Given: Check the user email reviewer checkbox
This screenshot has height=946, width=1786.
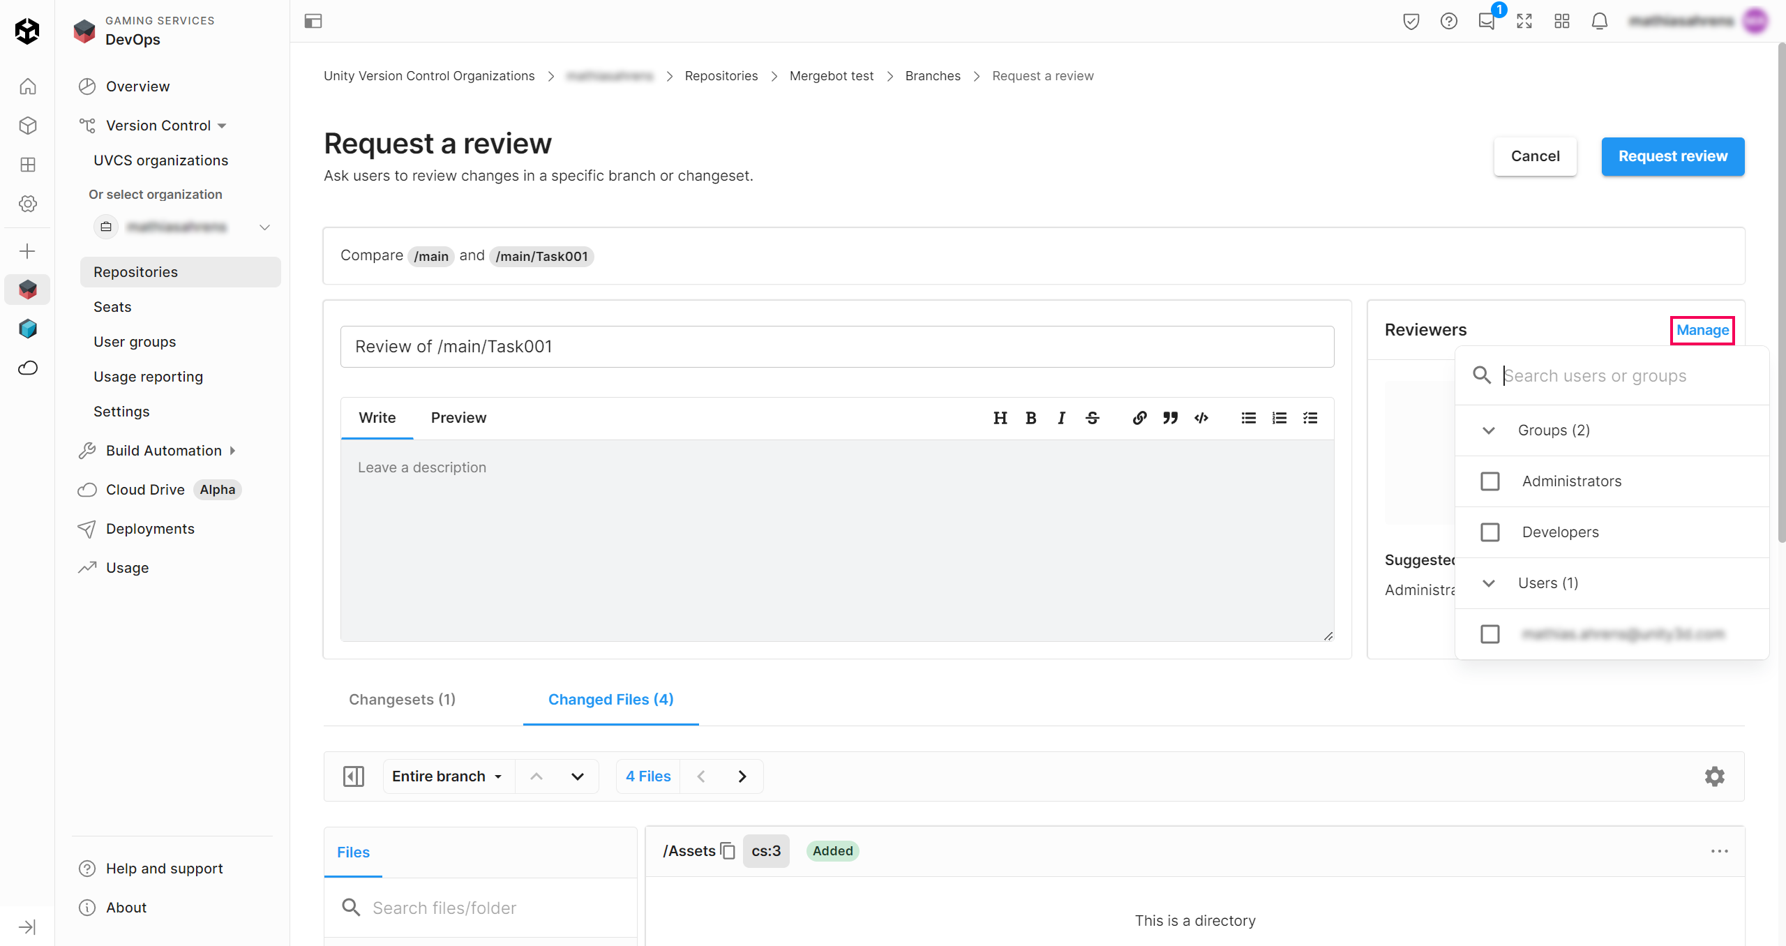Looking at the screenshot, I should tap(1490, 634).
